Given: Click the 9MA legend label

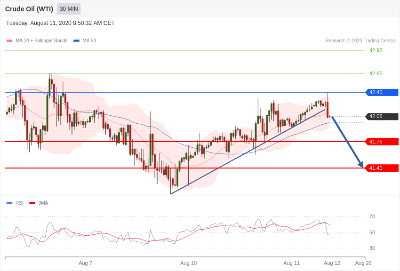Looking at the screenshot, I should [43, 203].
